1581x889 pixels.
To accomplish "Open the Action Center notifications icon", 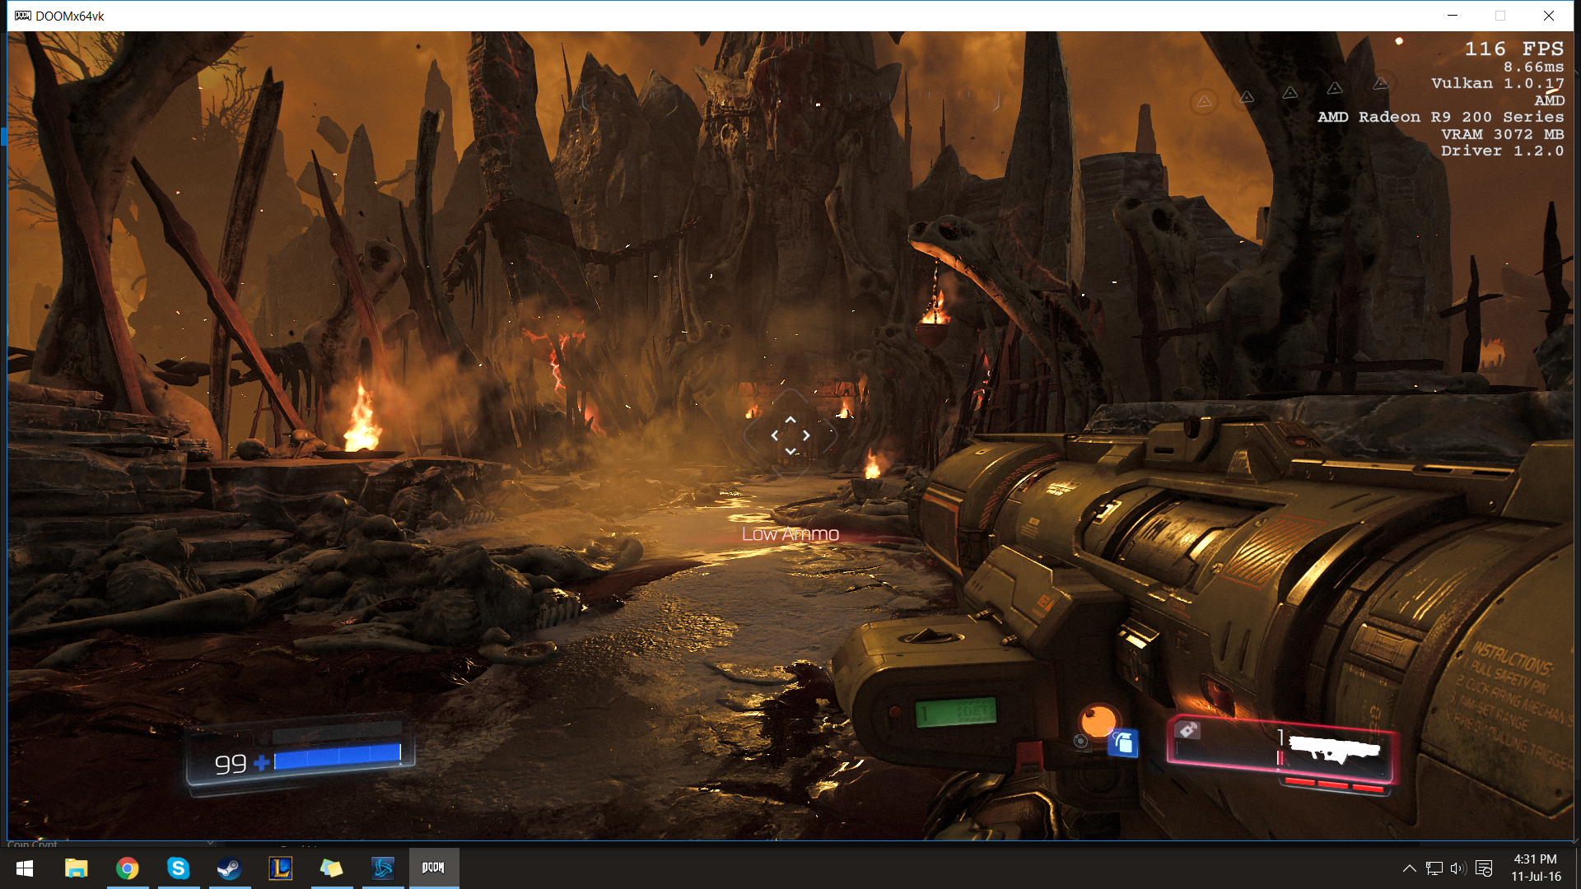I will click(x=1484, y=868).
